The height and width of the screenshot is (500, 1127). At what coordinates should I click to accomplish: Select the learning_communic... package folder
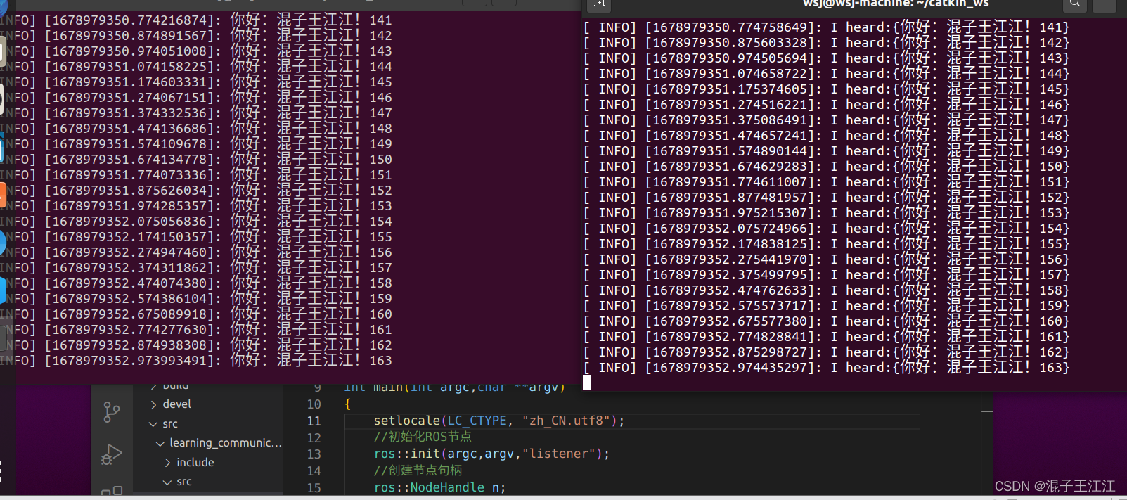click(225, 443)
